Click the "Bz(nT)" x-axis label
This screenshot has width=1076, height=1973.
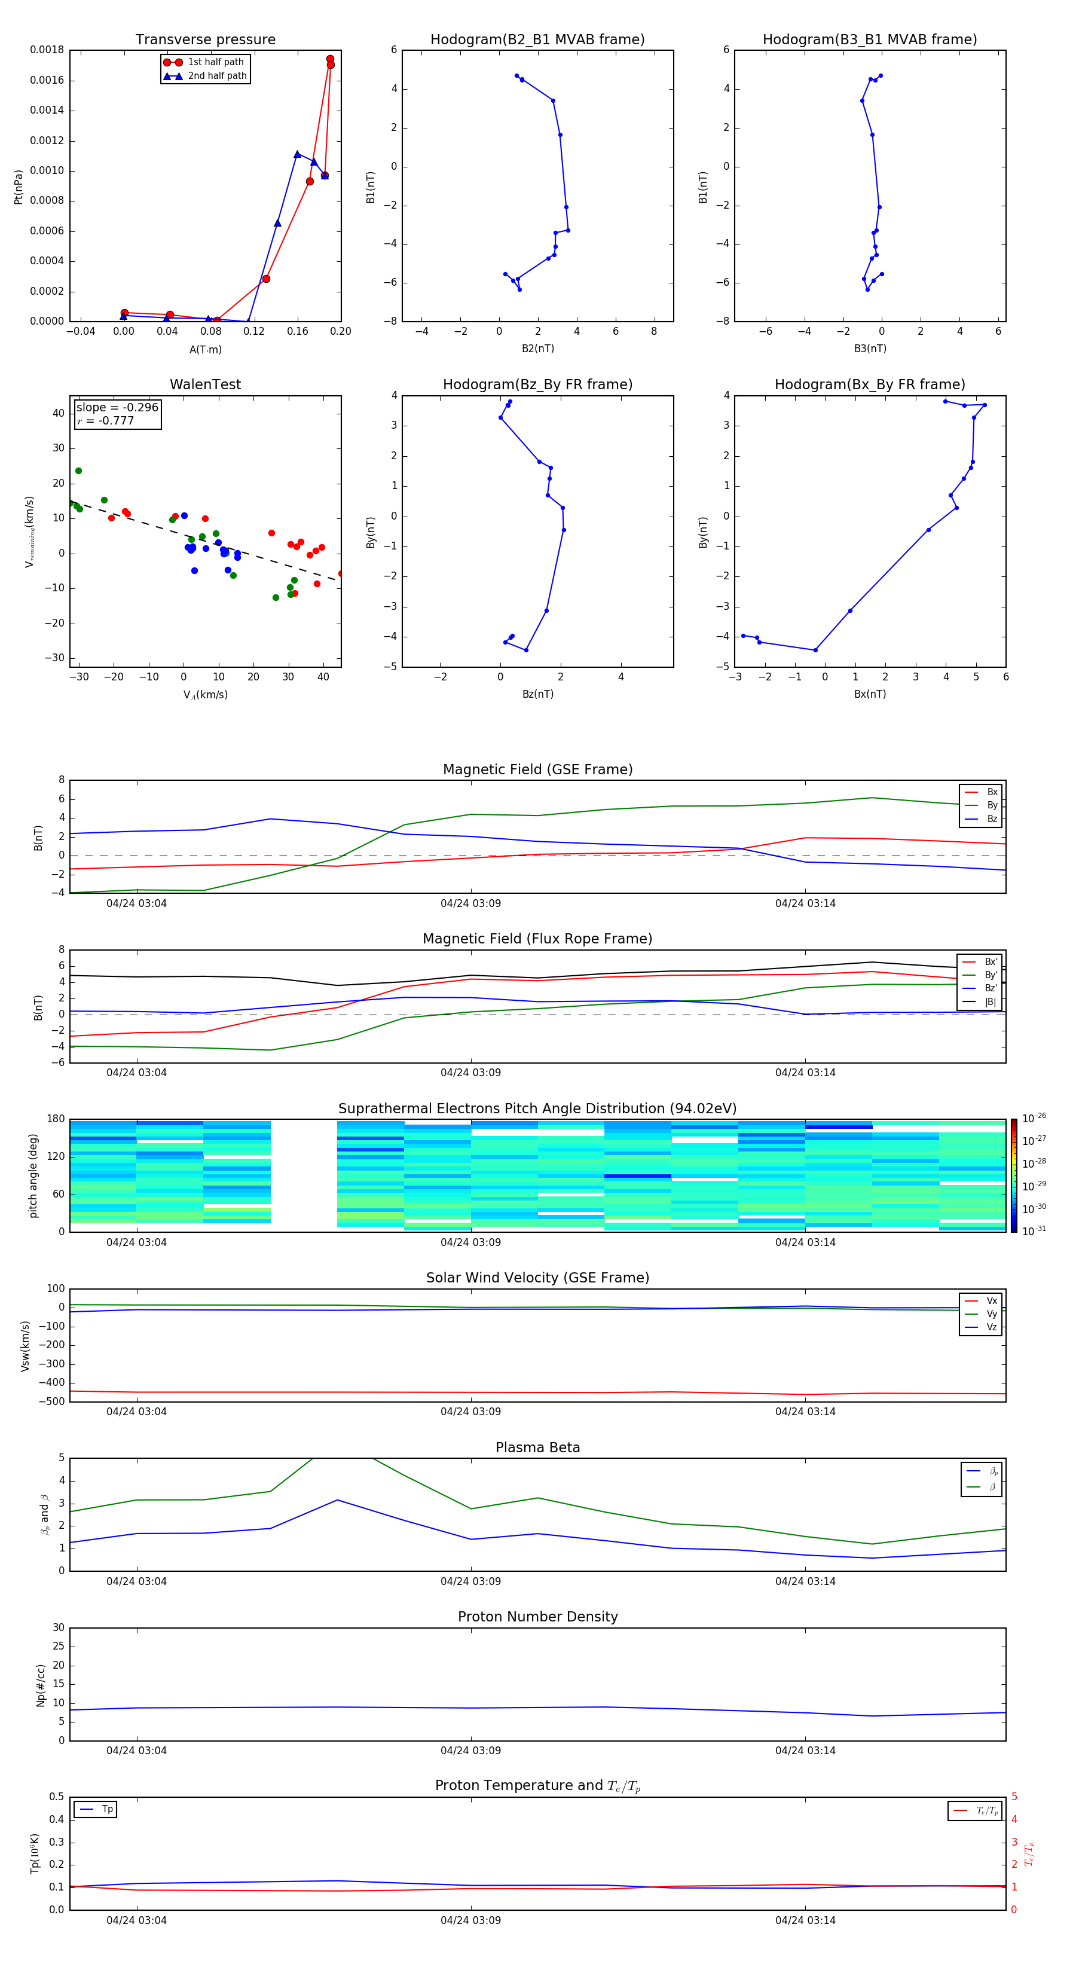pos(537,694)
